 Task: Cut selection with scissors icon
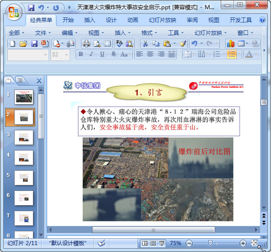pos(146,44)
